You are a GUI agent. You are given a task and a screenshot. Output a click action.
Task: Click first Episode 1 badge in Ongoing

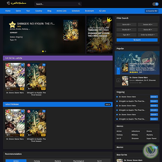point(154,97)
